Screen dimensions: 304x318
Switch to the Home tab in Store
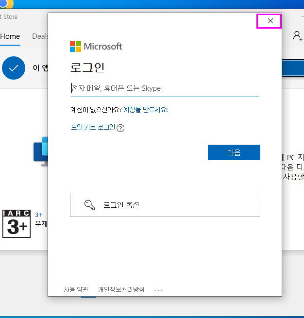coord(10,36)
